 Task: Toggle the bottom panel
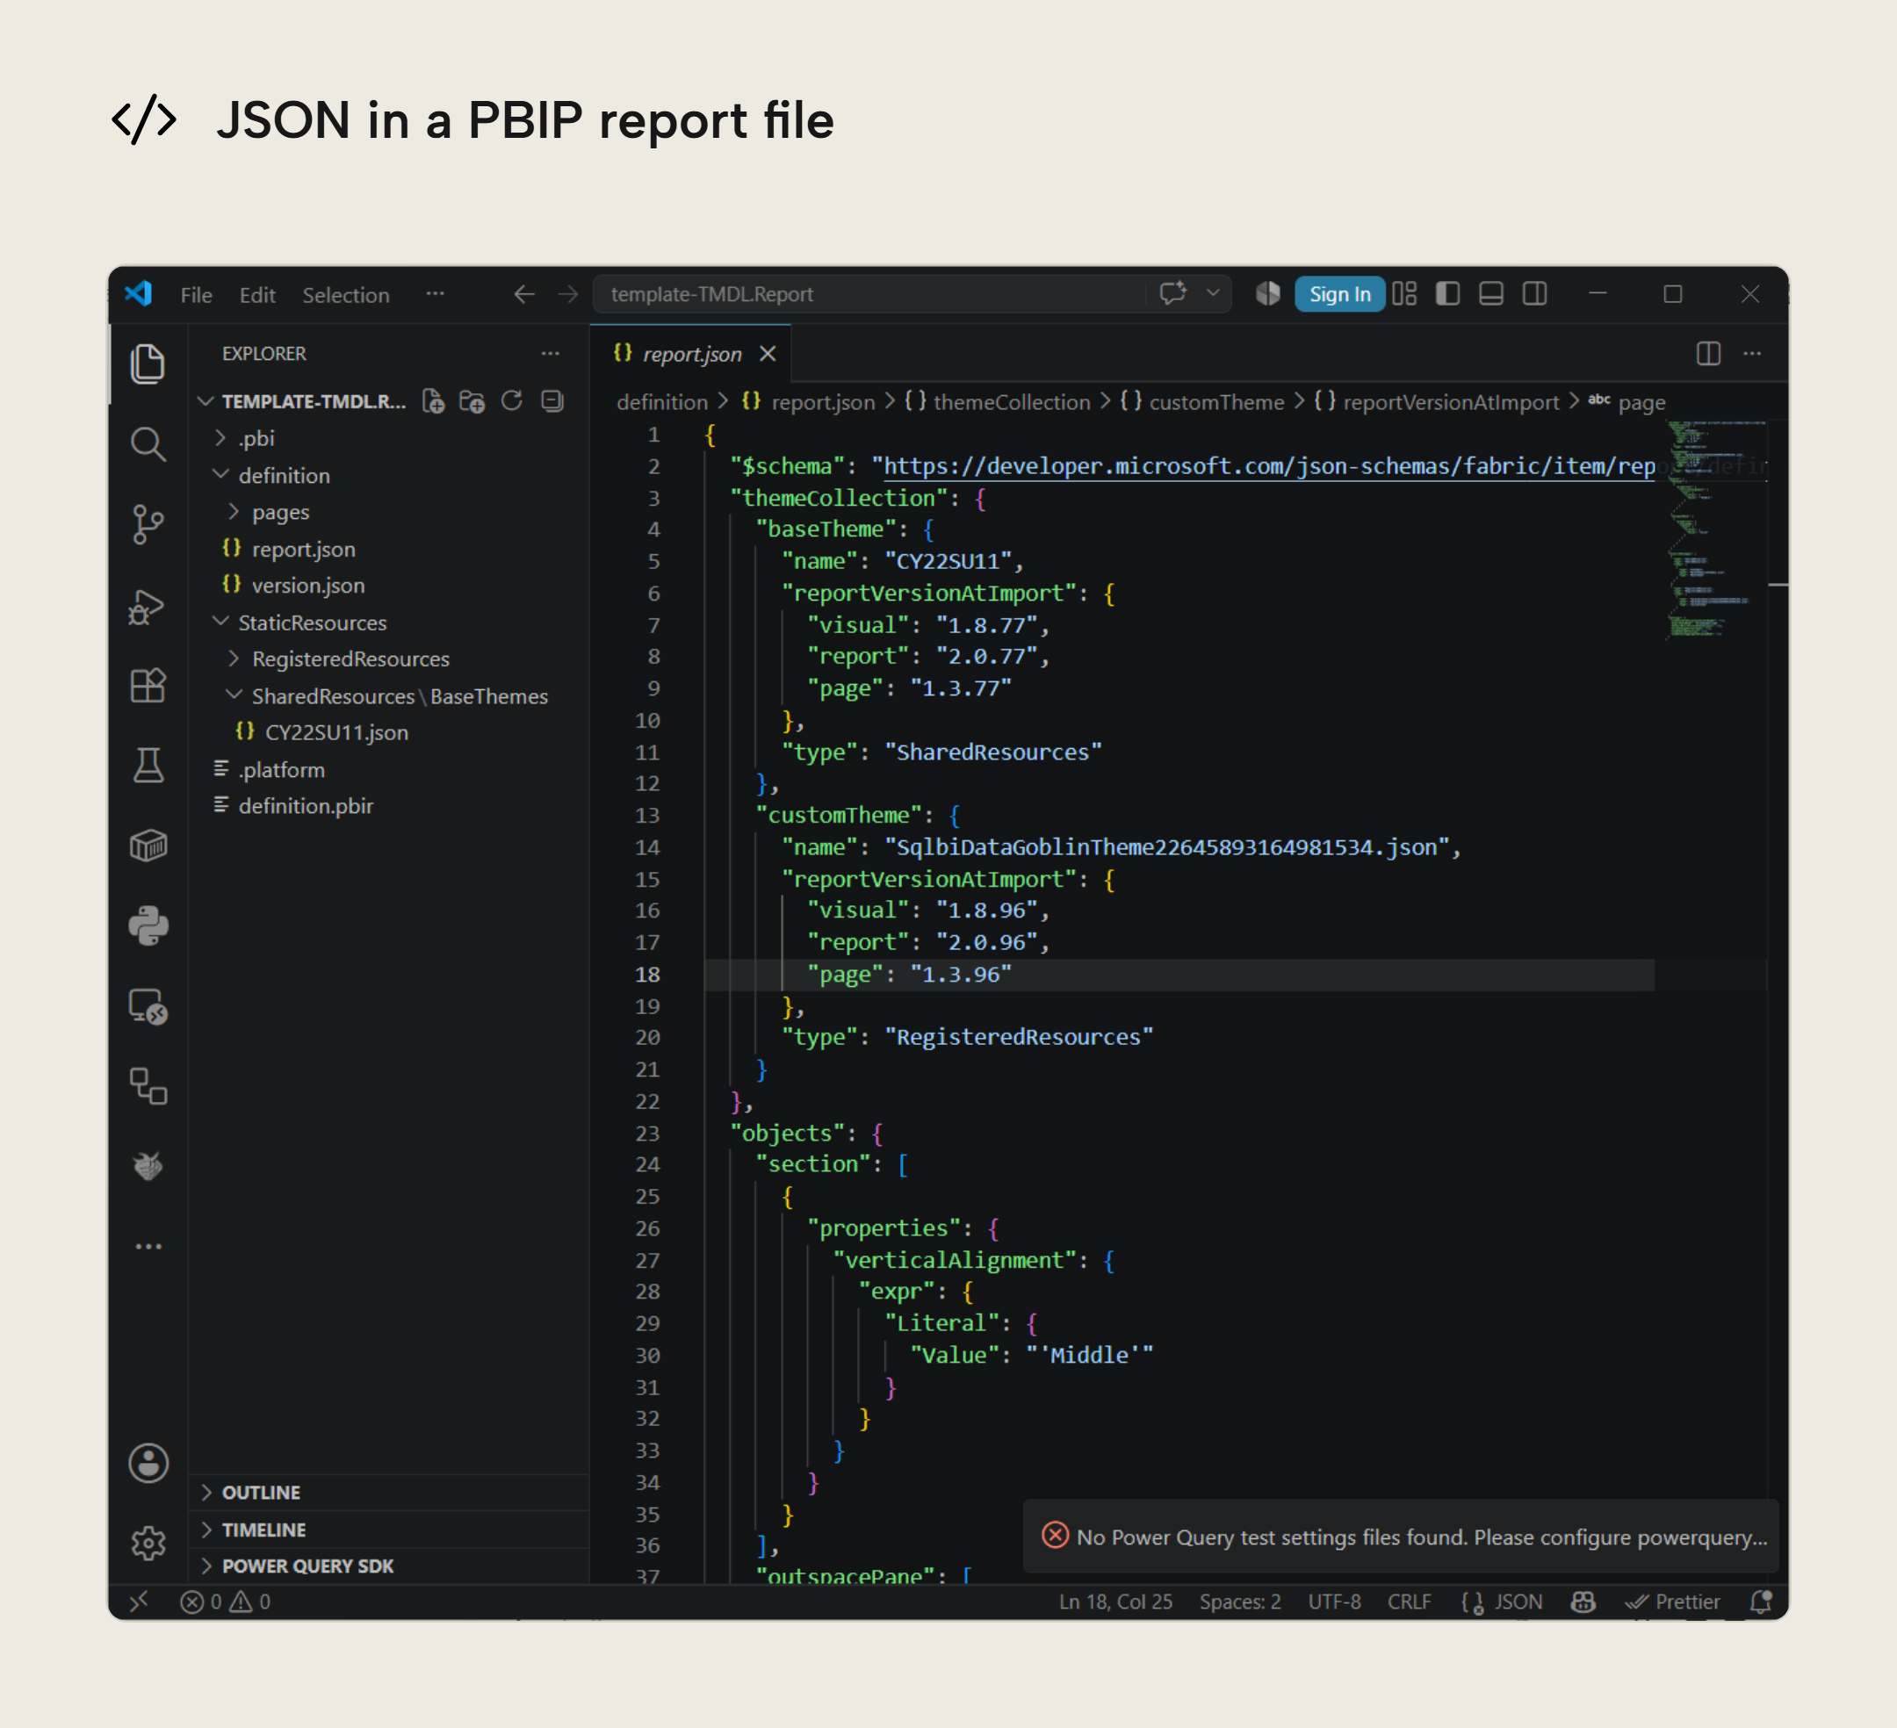click(x=1490, y=293)
